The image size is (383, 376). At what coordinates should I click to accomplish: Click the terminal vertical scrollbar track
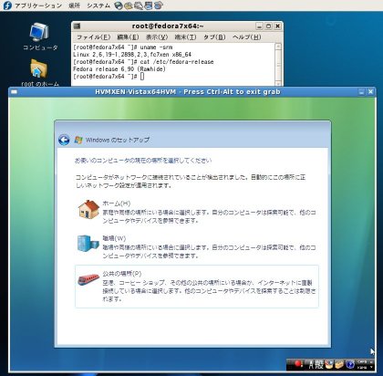(278, 65)
